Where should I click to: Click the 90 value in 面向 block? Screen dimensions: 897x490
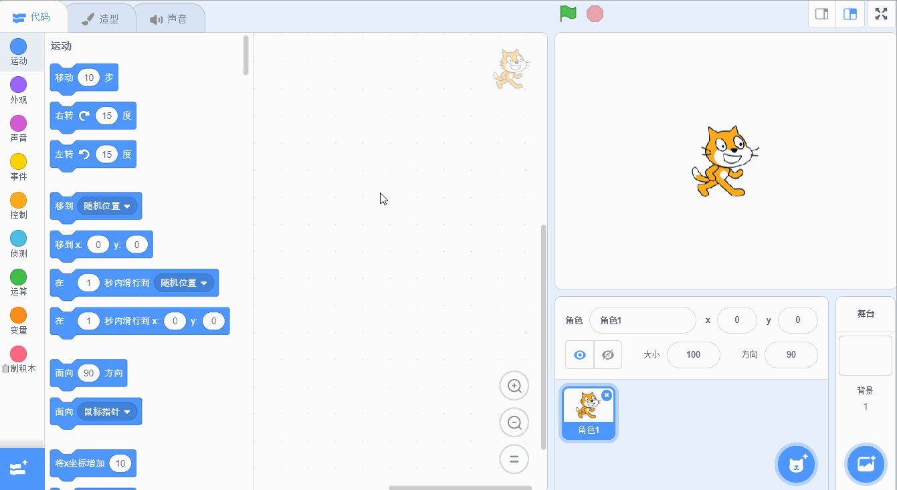[x=89, y=373]
